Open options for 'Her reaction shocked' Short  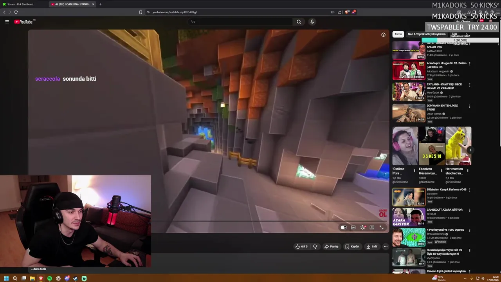tap(468, 170)
